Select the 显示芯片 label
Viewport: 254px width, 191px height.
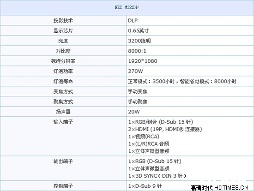[63, 30]
